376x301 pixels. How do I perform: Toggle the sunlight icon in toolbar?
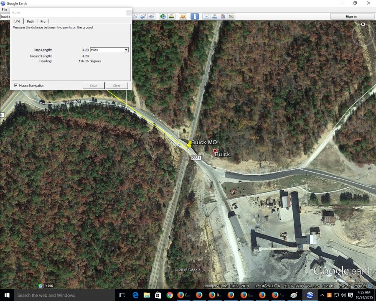(x=171, y=16)
